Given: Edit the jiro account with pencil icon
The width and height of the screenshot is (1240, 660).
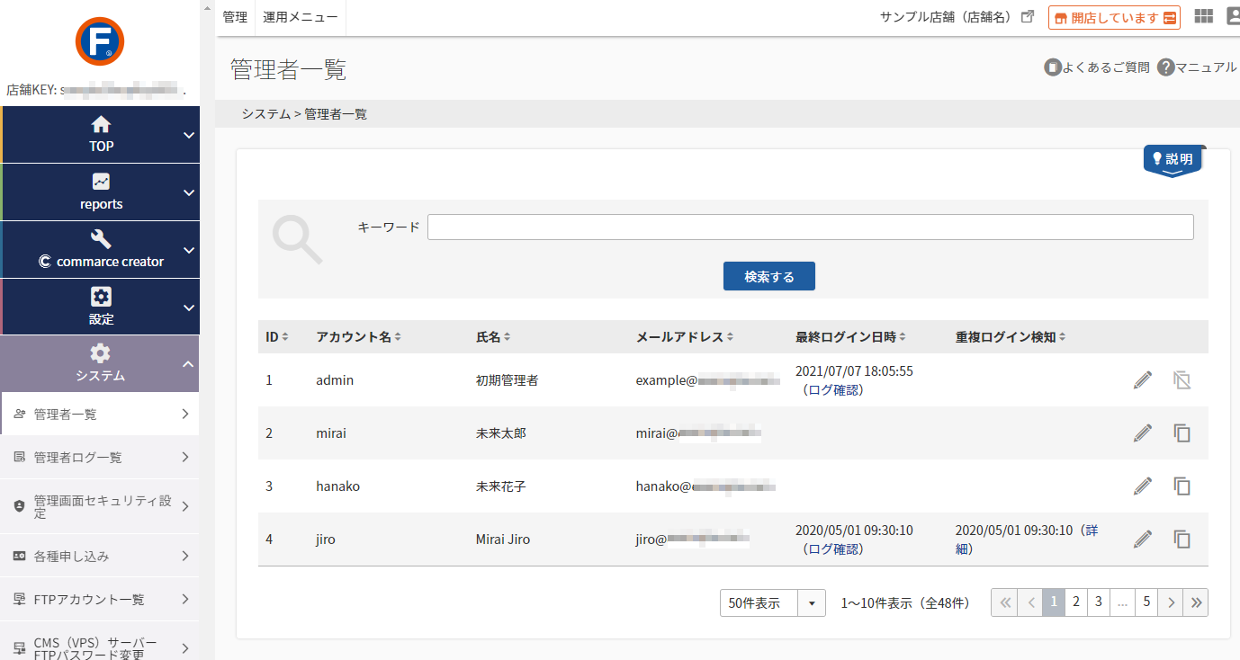Looking at the screenshot, I should 1143,540.
